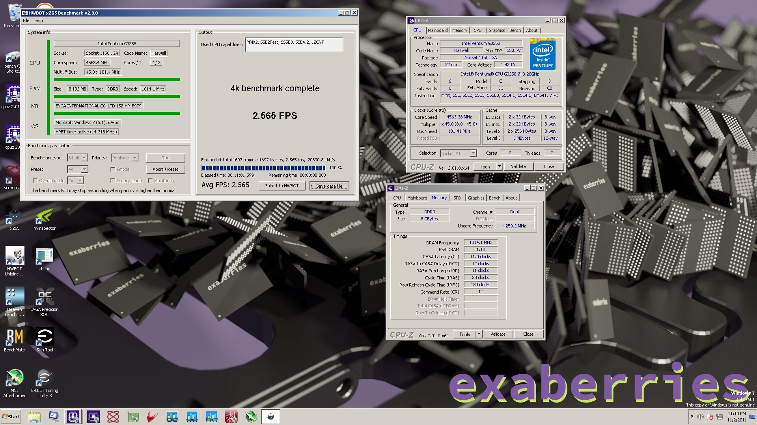This screenshot has height=425, width=757.
Task: Open the MSI Afterburner taskbar icon
Action: (x=251, y=416)
